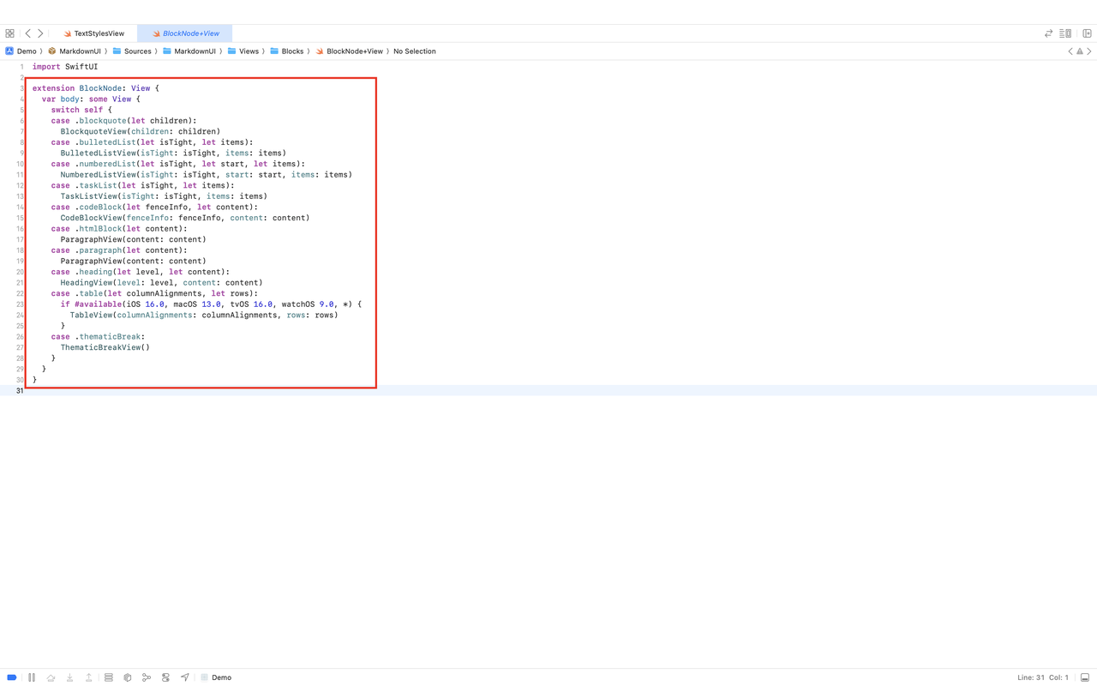
Task: Select the BlockNode+View tab
Action: [185, 33]
